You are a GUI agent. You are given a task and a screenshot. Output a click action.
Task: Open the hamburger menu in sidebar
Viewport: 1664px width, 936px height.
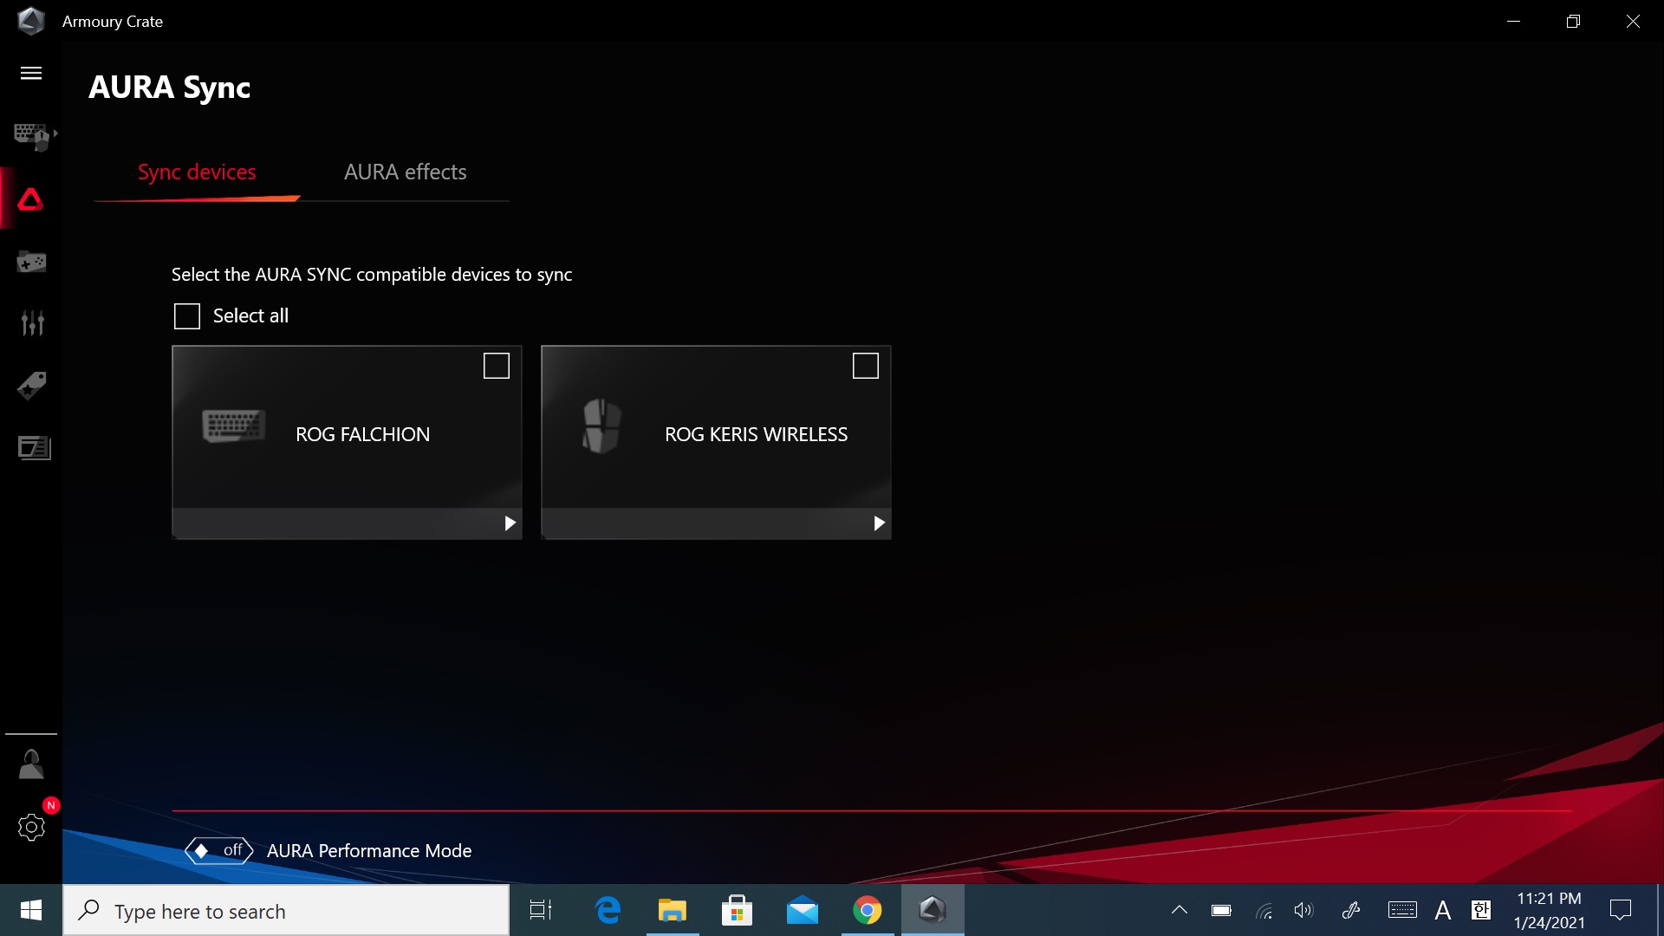pos(31,73)
